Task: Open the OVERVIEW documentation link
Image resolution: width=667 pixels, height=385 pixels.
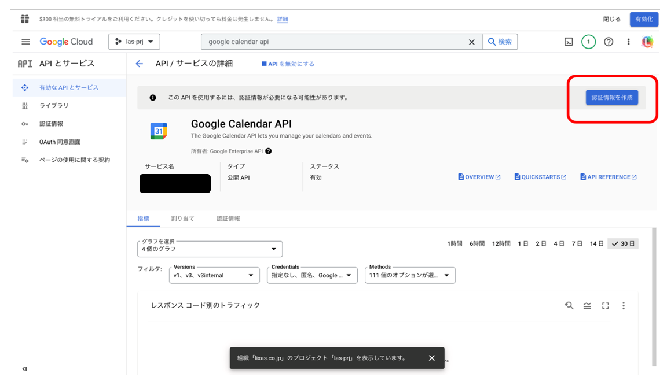Action: (479, 177)
